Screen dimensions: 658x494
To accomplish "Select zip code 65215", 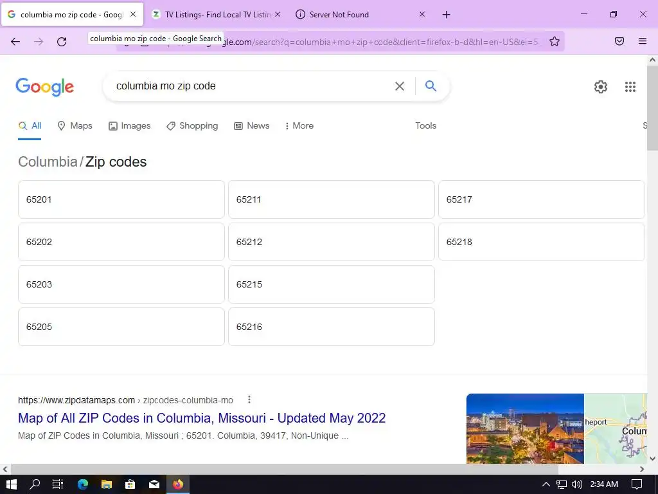I will pyautogui.click(x=332, y=284).
